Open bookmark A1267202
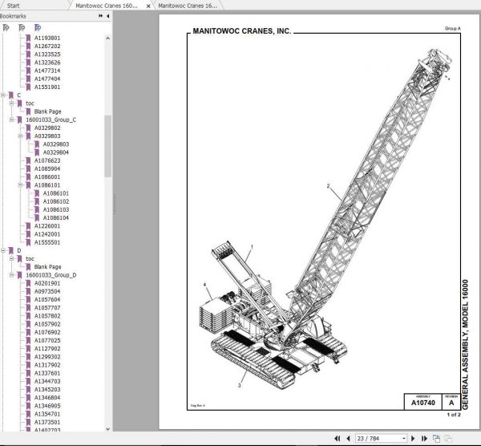481x446 pixels. click(x=47, y=46)
